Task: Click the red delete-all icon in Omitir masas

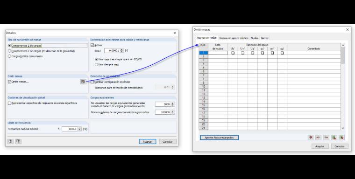Action: pos(311,137)
